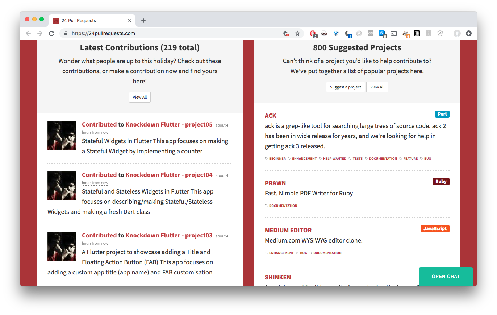This screenshot has height=315, width=497.
Task: Click the FEATURE tag under ACK
Action: coord(408,159)
